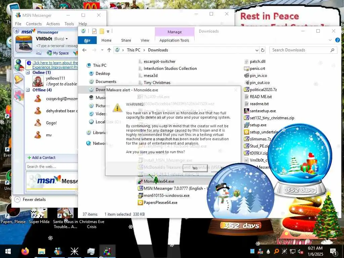Select the Gogo! contact
Image resolution: width=344 pixels, height=258 pixels.
(x=51, y=123)
